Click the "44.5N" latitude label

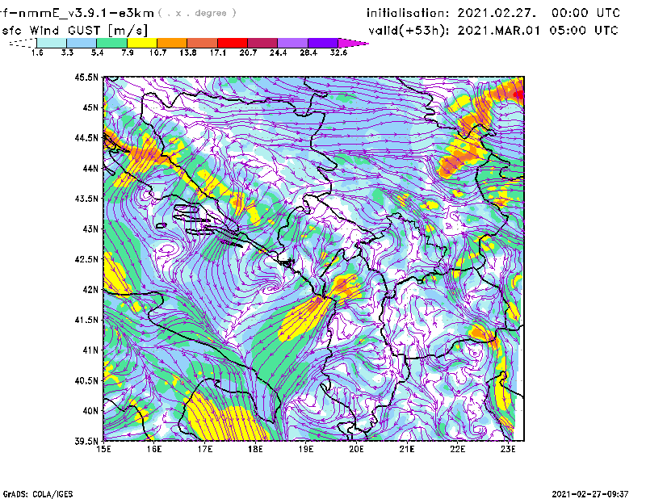coord(86,137)
